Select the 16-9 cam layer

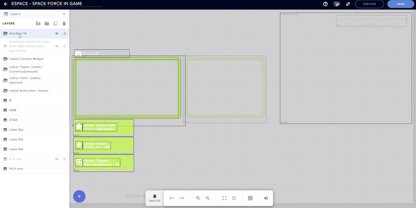click(x=34, y=169)
